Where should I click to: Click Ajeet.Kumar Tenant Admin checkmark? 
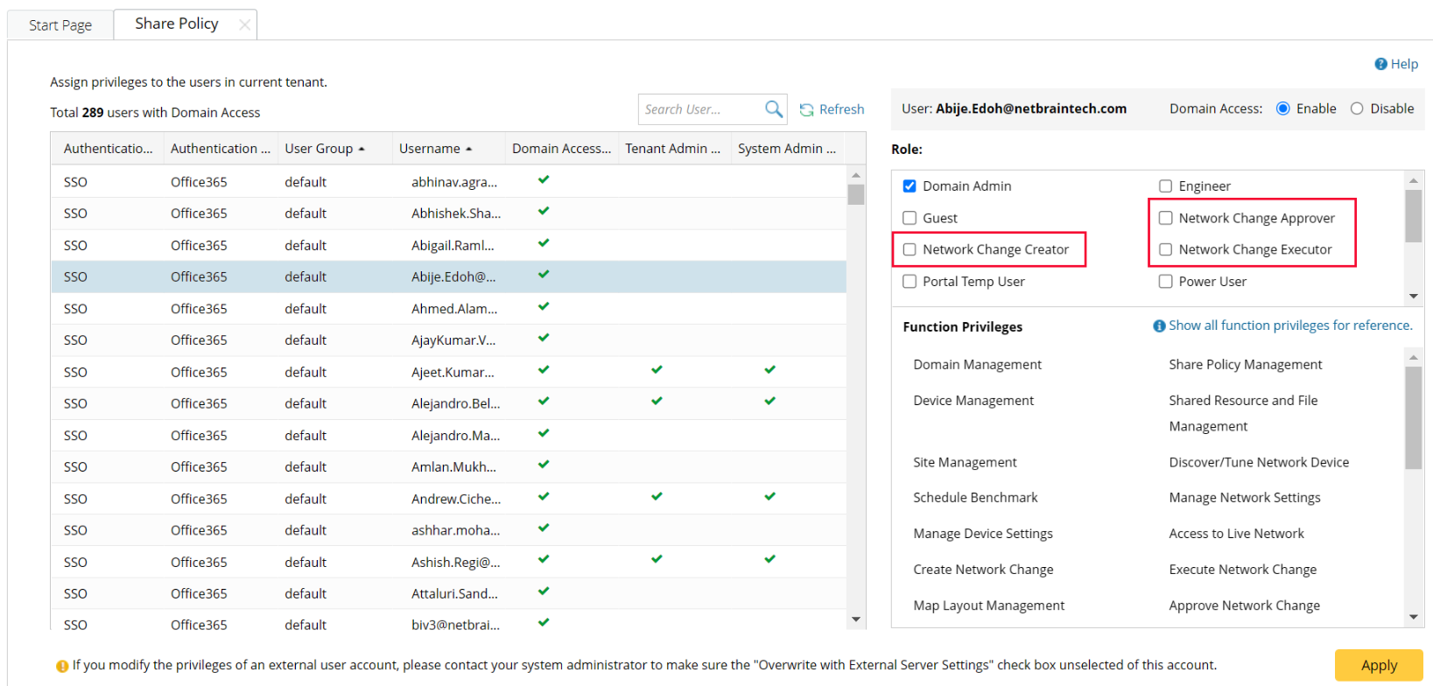[657, 370]
